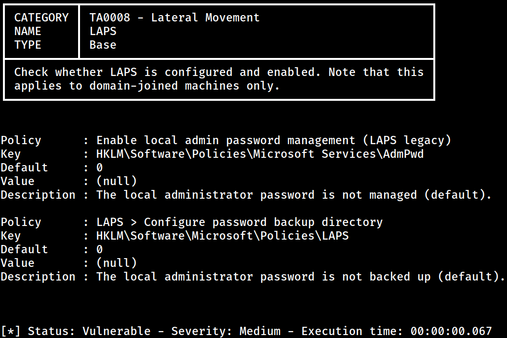
Task: Click the HKLM\Software\Microsoft\Policies\LAPS key path
Action: coord(223,236)
